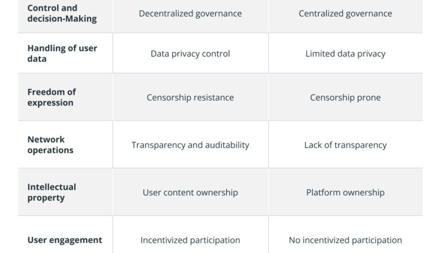The height and width of the screenshot is (253, 441).
Task: Select the "Centralized governance" cell
Action: (345, 14)
